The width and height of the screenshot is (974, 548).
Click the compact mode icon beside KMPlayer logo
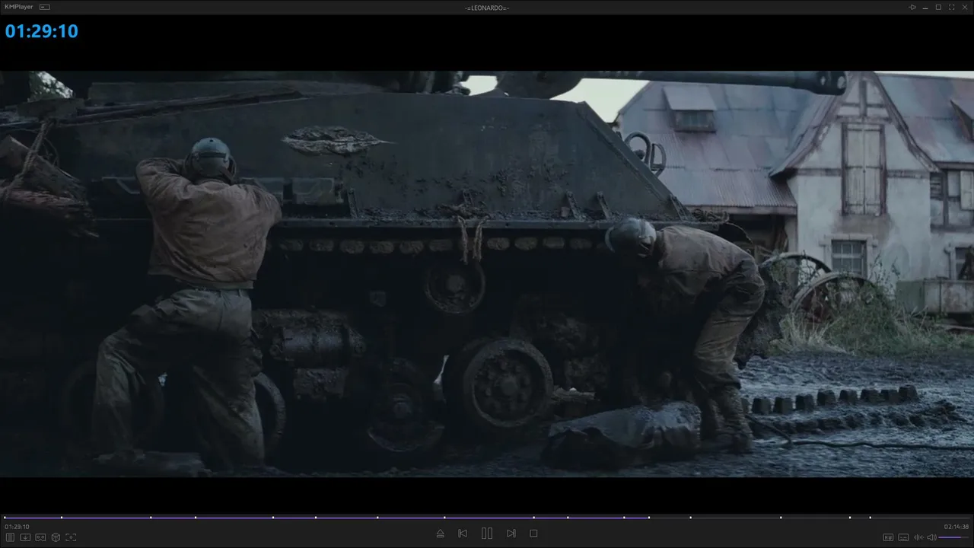(x=45, y=7)
